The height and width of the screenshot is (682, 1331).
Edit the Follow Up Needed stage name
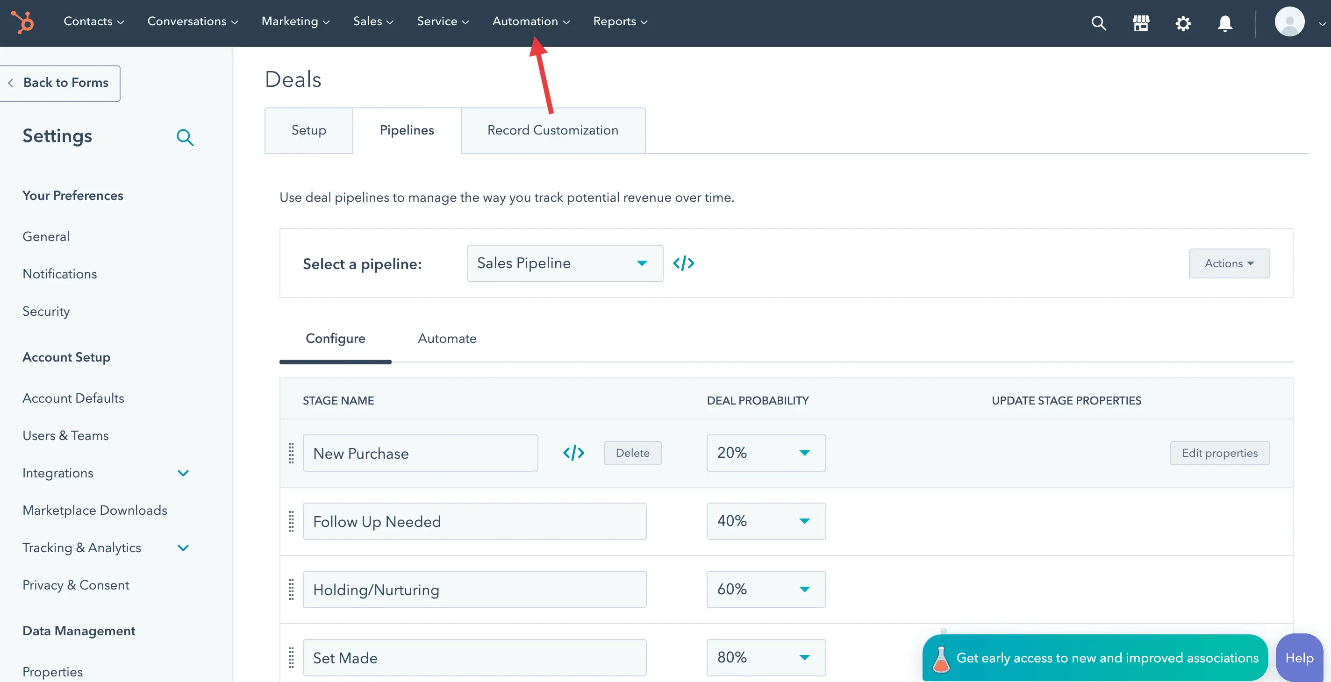[x=474, y=521]
